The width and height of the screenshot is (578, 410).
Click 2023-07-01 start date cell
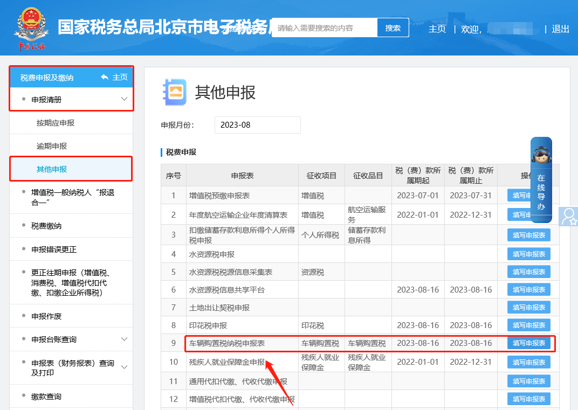[418, 196]
